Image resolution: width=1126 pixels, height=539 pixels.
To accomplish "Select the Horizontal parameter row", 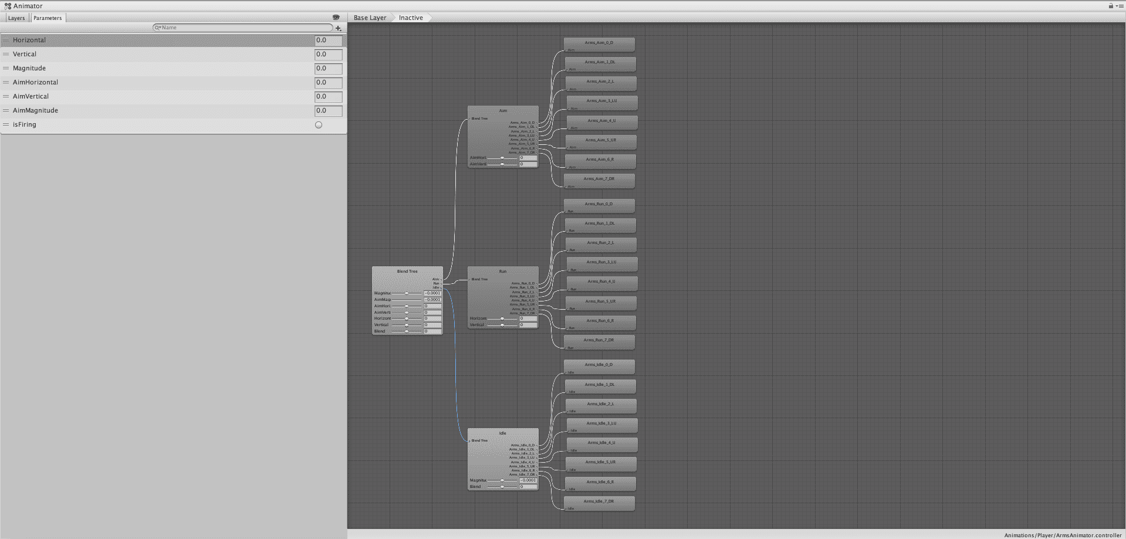I will (x=158, y=40).
